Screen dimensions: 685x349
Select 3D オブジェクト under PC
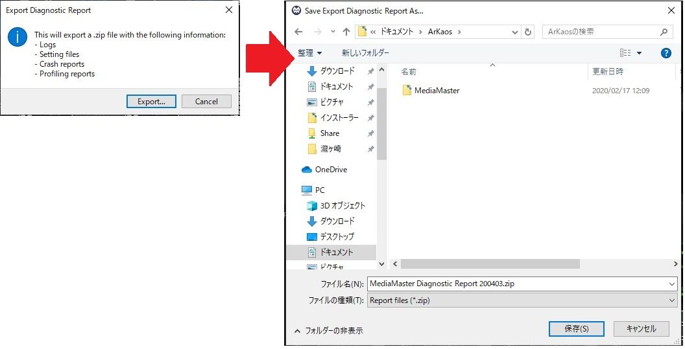342,205
